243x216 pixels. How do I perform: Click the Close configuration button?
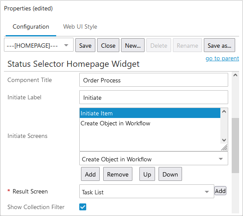(108, 46)
